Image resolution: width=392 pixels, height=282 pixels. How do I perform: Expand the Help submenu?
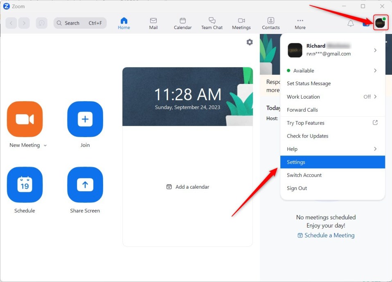pyautogui.click(x=333, y=149)
